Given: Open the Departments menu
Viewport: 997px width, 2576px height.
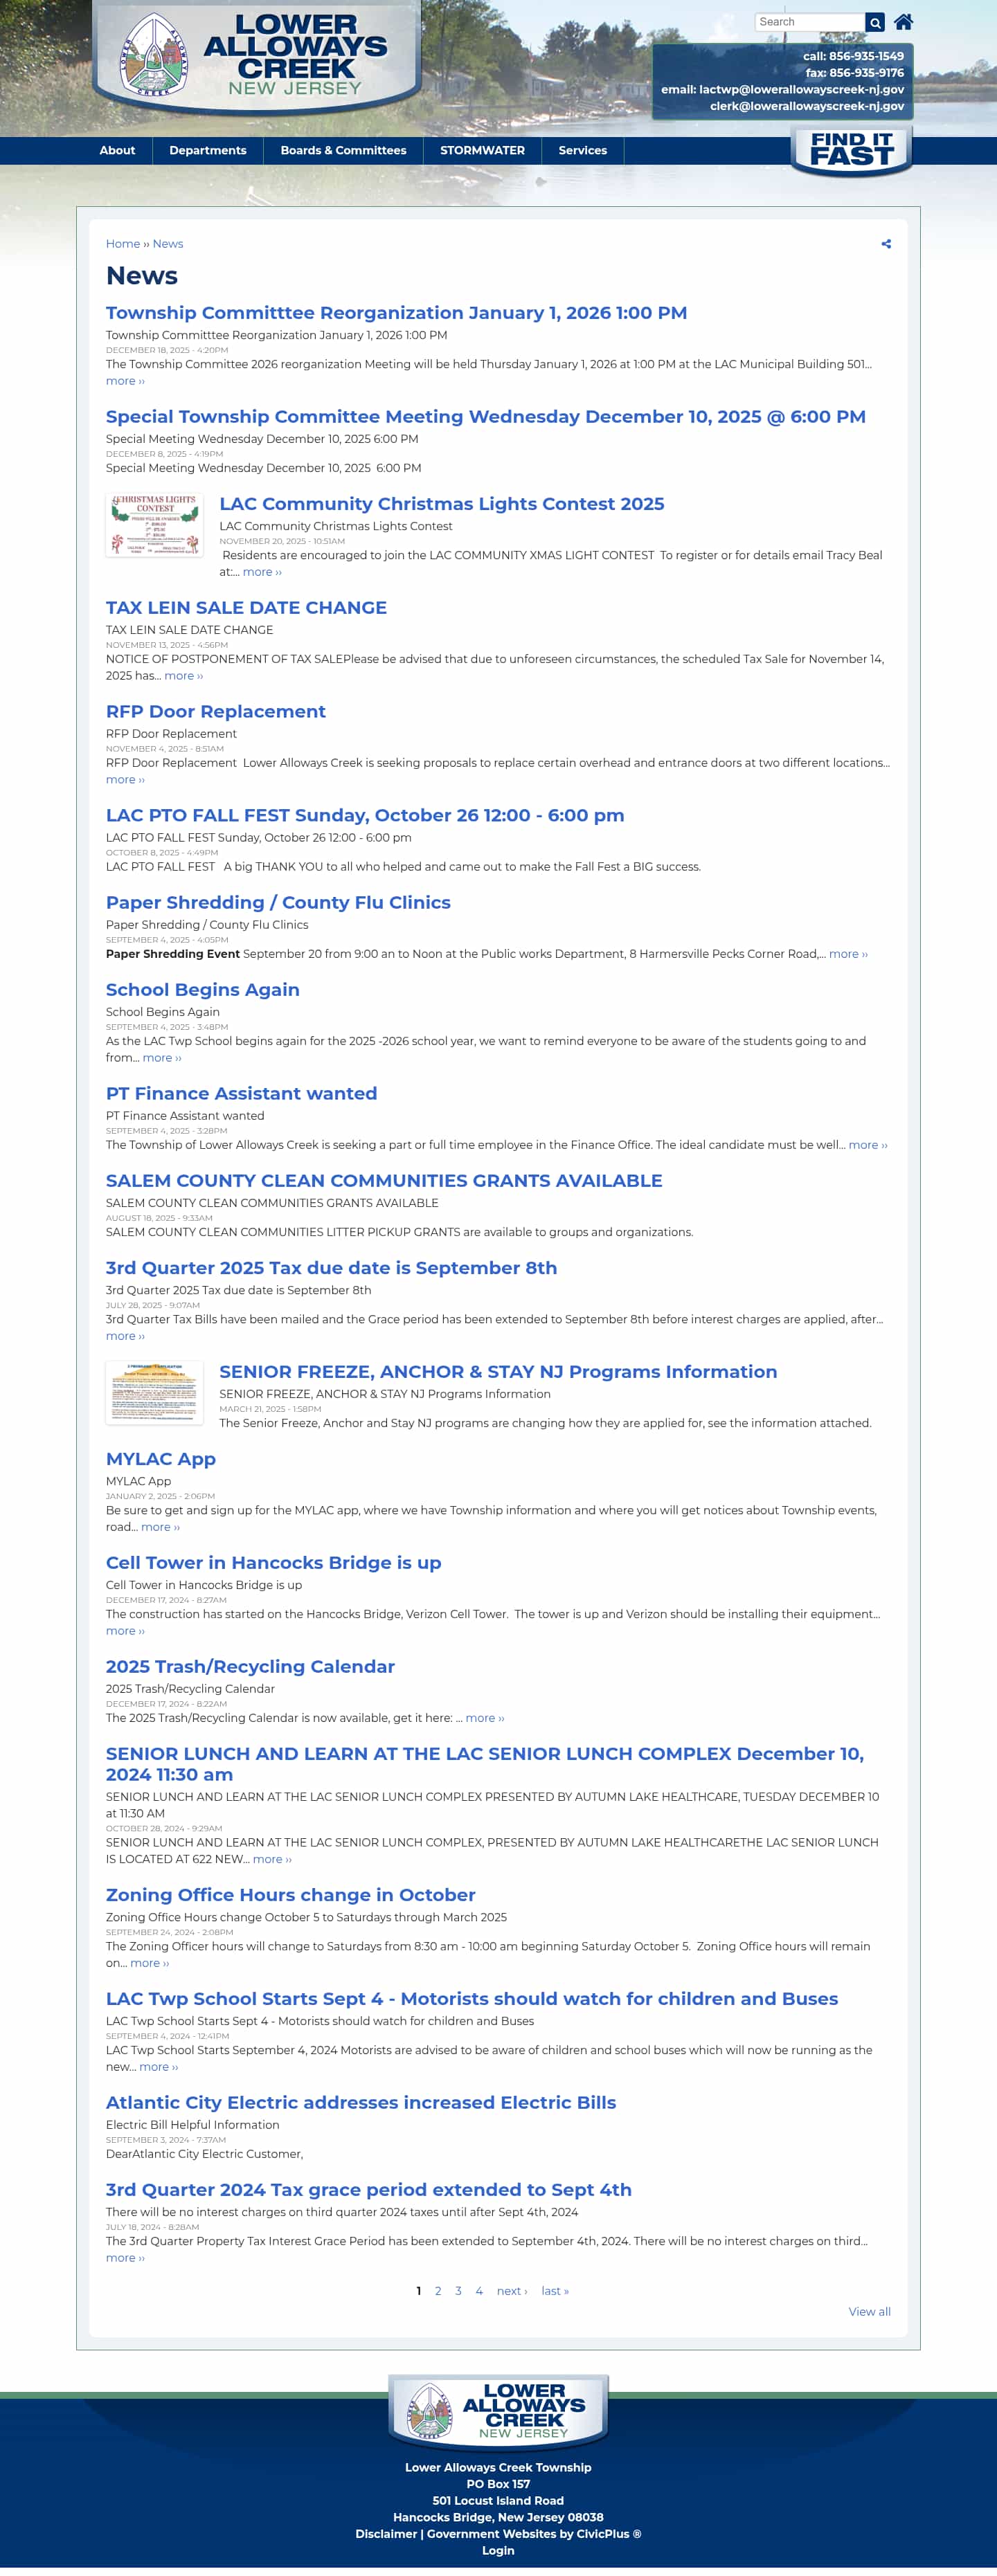Looking at the screenshot, I should coord(208,150).
